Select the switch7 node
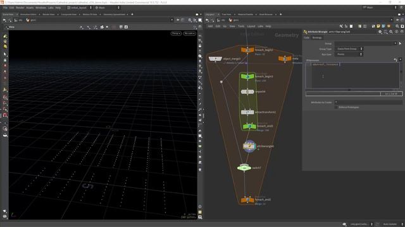405x227 pixels. tap(244, 168)
